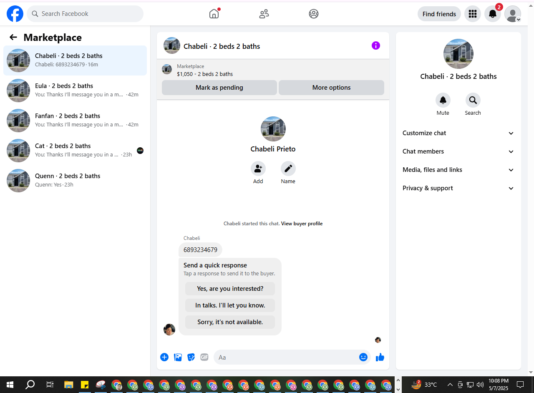Open the Cat · 2 beds 2 baths conversation
Image resolution: width=534 pixels, height=393 pixels.
coord(75,151)
